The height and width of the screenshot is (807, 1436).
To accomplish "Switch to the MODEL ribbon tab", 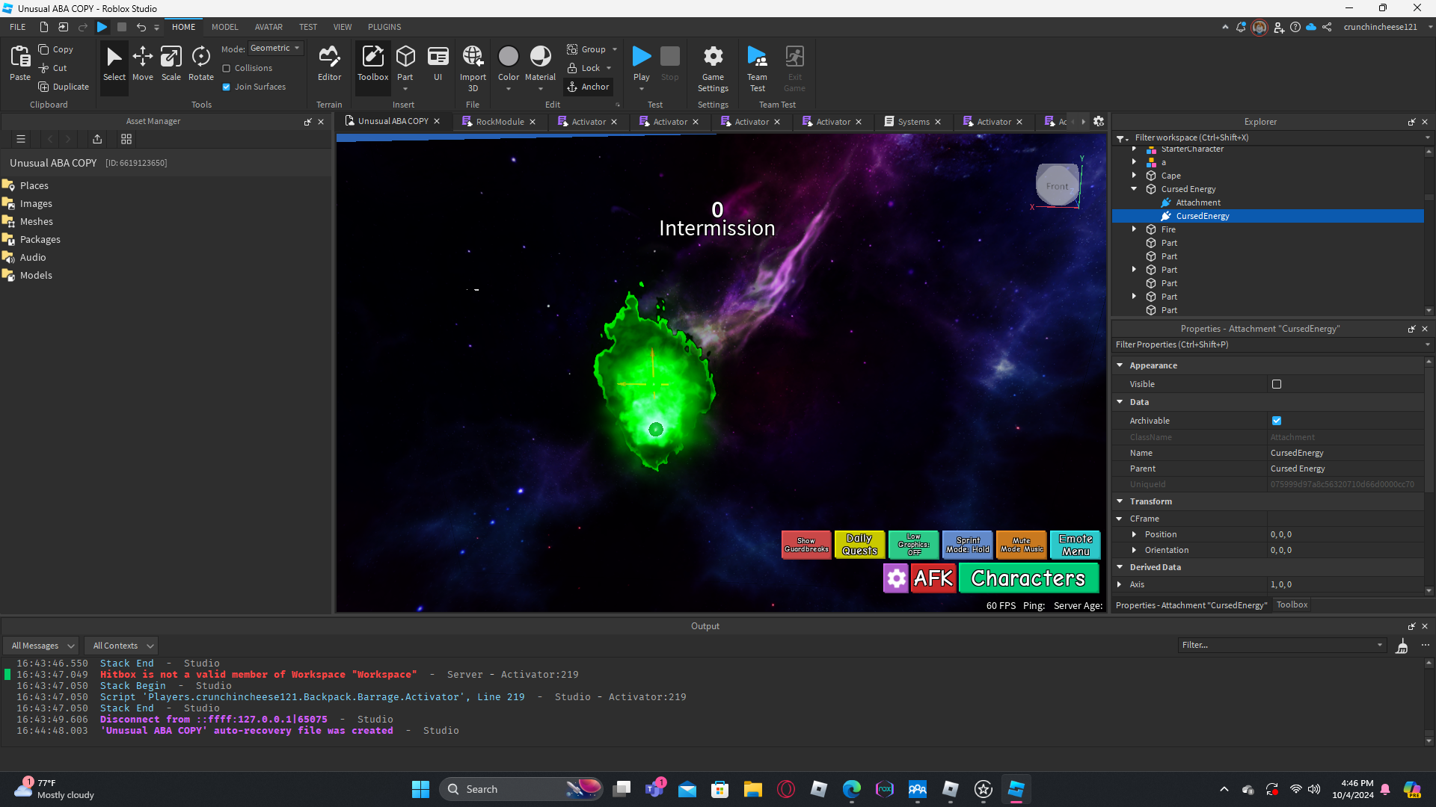I will coord(224,27).
